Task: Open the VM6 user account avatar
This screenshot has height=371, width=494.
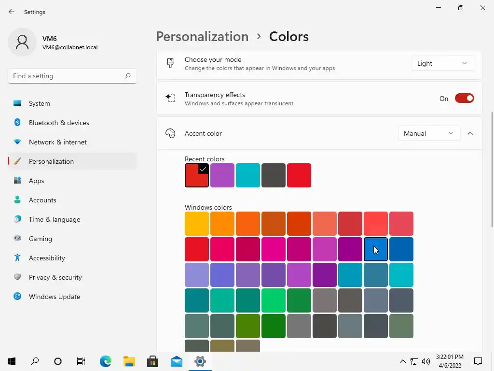Action: pyautogui.click(x=22, y=43)
